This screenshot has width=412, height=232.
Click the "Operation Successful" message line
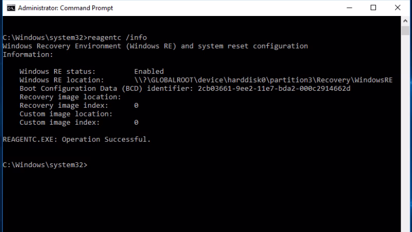click(x=77, y=139)
